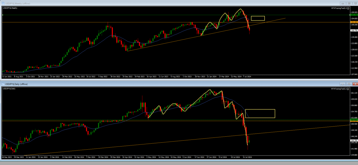Close the USDJPY Daily chart window

(355, 84)
